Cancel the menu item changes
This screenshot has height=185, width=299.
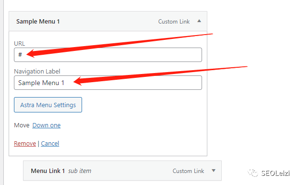coord(50,143)
